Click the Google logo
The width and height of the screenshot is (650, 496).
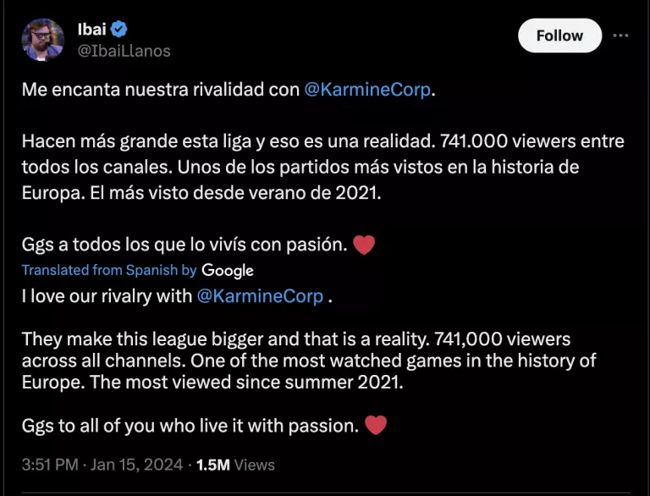tap(228, 271)
